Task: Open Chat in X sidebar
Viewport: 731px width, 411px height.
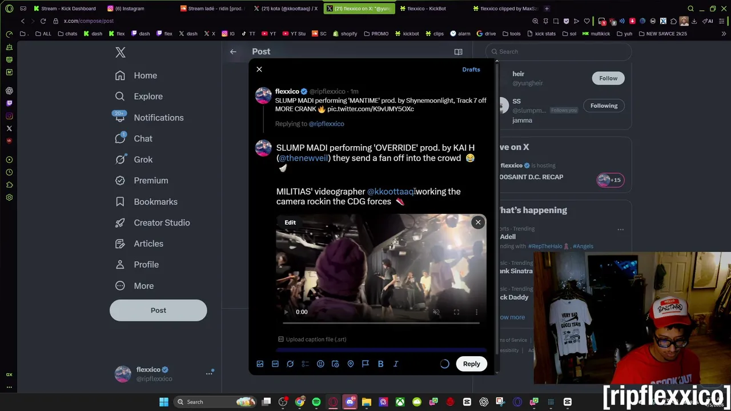Action: pyautogui.click(x=134, y=139)
